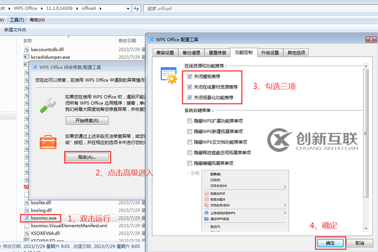The image size is (378, 252).
Task: Select kaccountsdk.dll file name
Action: coord(48,50)
